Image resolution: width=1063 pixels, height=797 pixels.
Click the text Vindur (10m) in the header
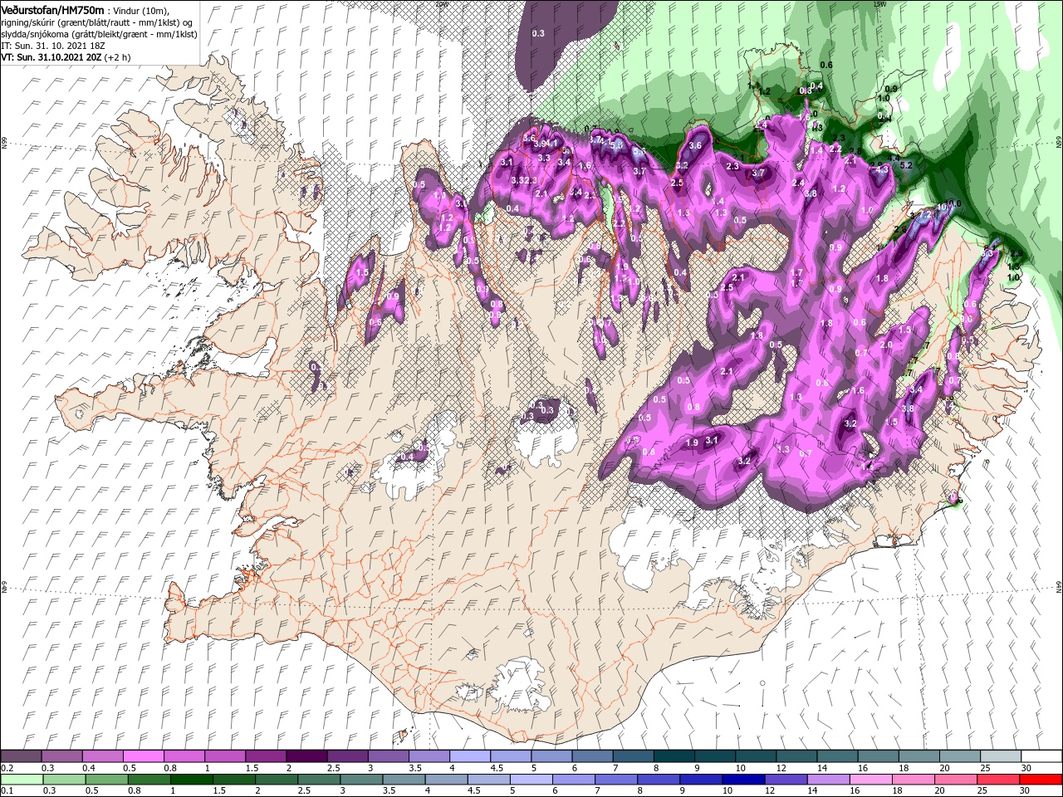click(x=140, y=10)
